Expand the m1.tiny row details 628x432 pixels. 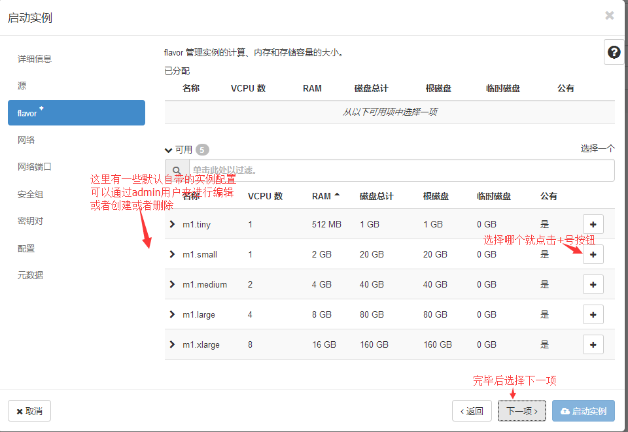pos(172,224)
